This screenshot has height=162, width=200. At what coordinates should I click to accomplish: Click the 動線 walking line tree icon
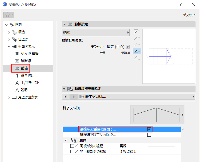click(17, 68)
